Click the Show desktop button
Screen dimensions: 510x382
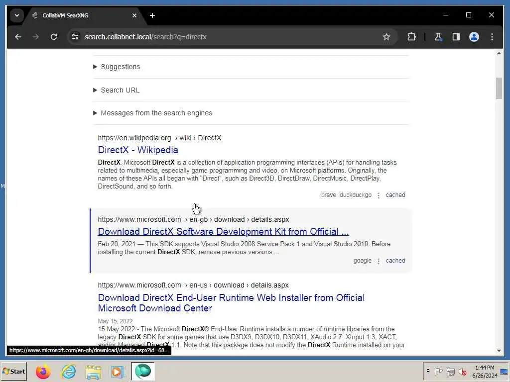click(505, 371)
